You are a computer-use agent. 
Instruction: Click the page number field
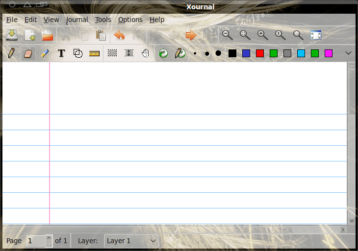[36, 241]
